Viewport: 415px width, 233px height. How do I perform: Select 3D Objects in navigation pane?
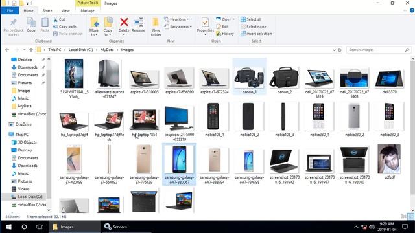pyautogui.click(x=24, y=142)
